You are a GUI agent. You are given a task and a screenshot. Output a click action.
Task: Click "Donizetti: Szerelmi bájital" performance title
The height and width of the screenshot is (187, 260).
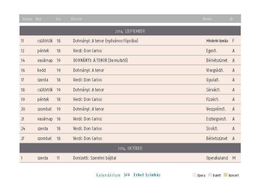[95, 158]
